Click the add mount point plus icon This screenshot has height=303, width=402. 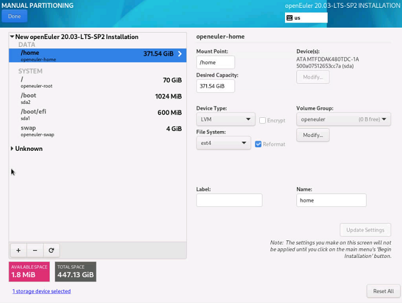tap(19, 250)
